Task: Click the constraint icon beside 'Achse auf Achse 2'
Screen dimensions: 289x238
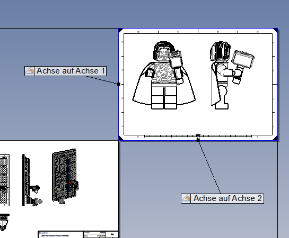Action: pos(186,198)
